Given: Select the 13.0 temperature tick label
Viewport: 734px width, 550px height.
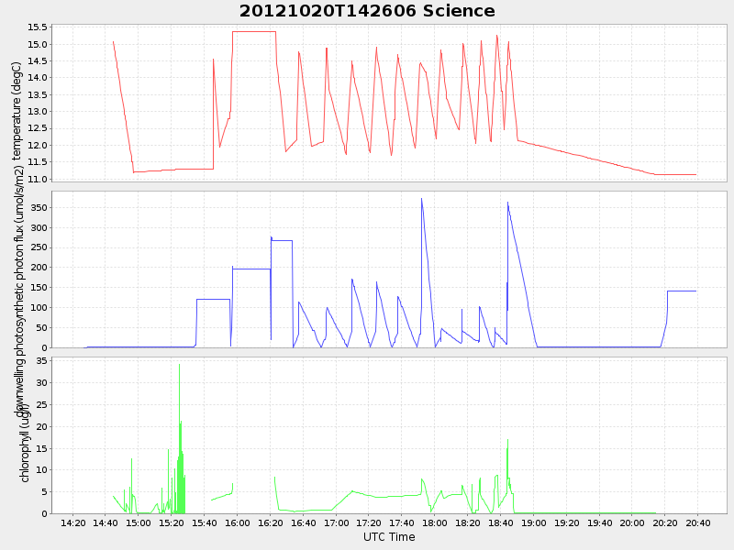Looking at the screenshot, I should [37, 111].
